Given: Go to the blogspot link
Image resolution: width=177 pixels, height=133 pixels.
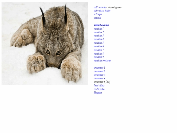Looking at the screenshot, I should pos(98,93).
